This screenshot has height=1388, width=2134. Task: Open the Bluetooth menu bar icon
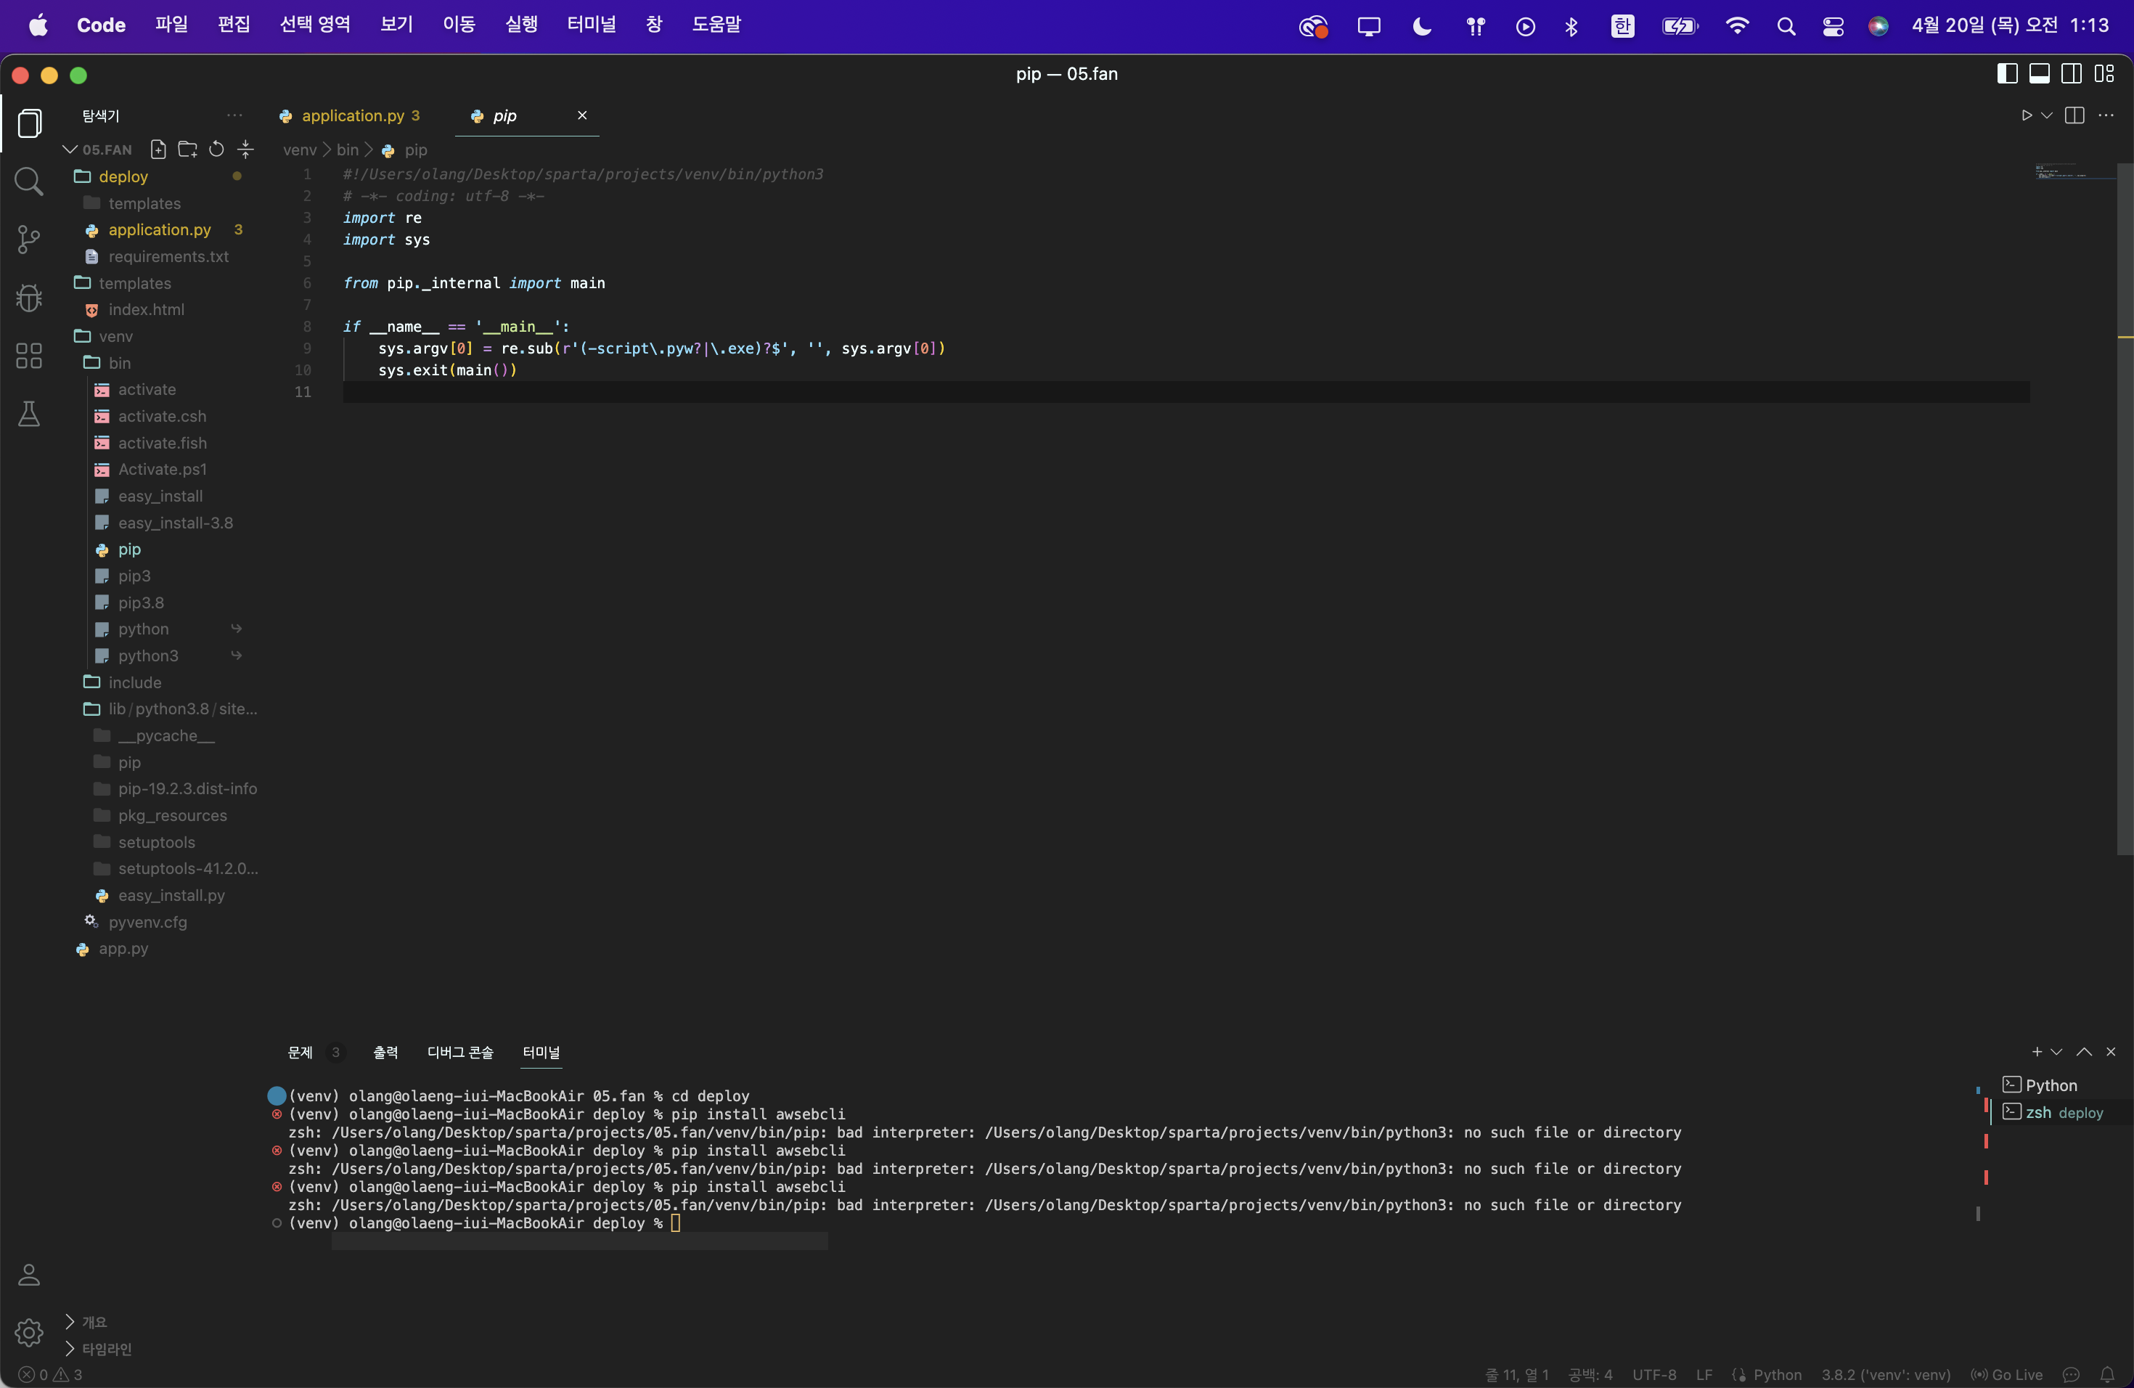click(x=1571, y=26)
